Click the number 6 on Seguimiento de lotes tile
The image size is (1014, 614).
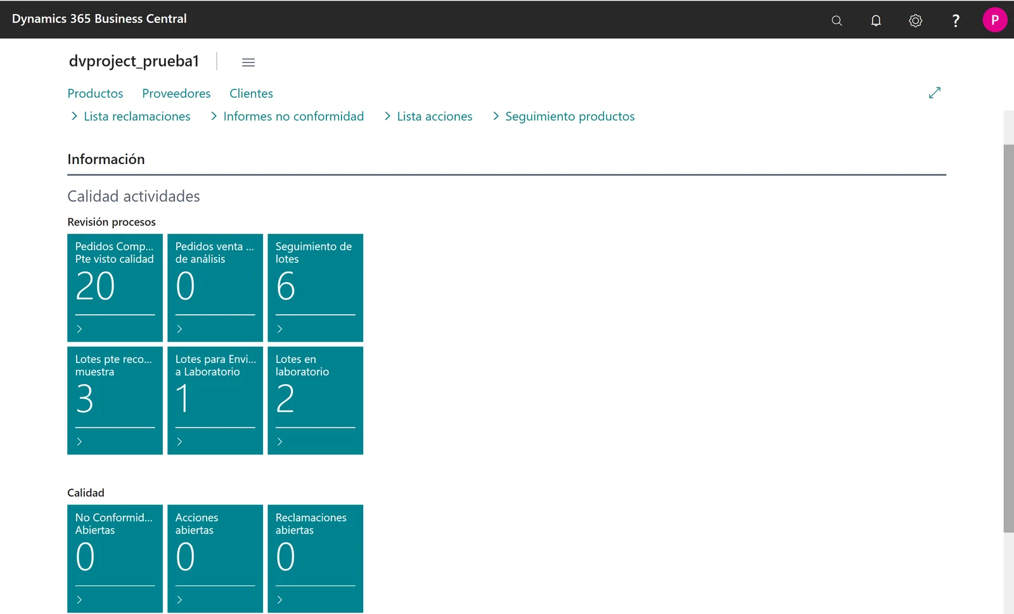(x=286, y=286)
